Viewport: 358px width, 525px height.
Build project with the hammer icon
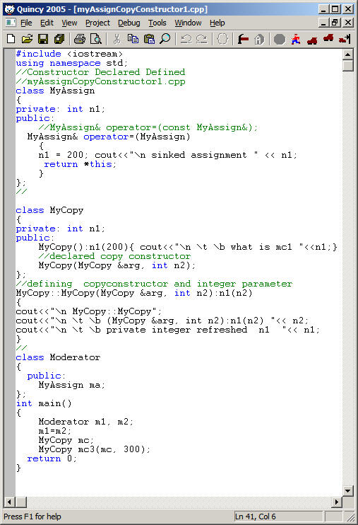pos(243,39)
